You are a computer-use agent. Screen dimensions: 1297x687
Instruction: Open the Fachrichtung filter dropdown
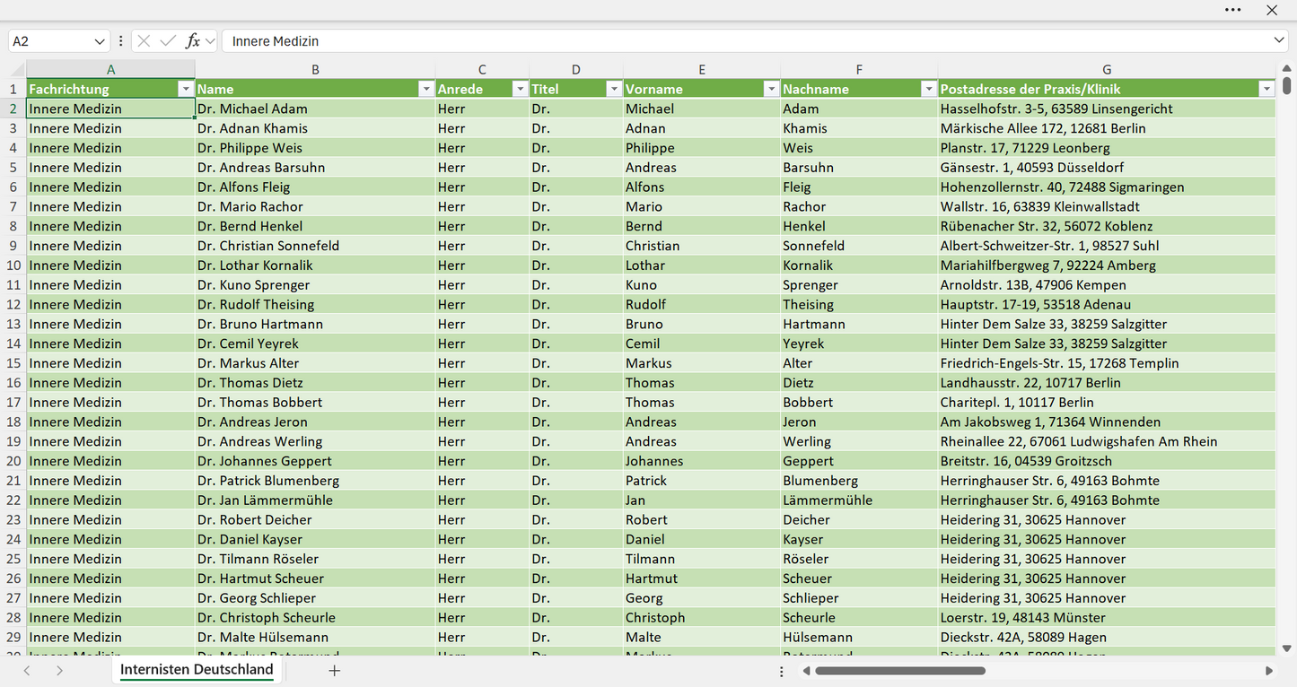tap(186, 89)
